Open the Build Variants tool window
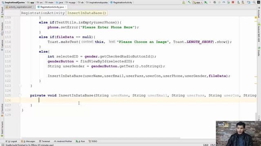The height and width of the screenshot is (146, 261). pyautogui.click(x=2, y=129)
